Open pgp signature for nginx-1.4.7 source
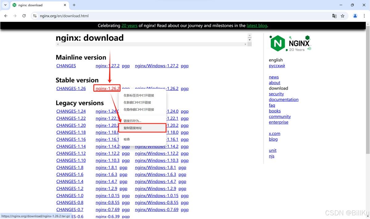 tap(123, 182)
